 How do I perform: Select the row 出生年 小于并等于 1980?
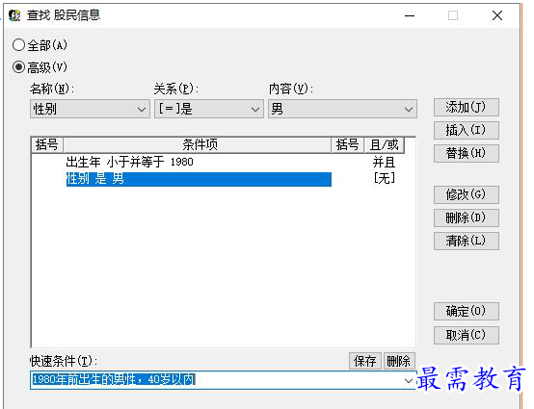click(x=199, y=162)
